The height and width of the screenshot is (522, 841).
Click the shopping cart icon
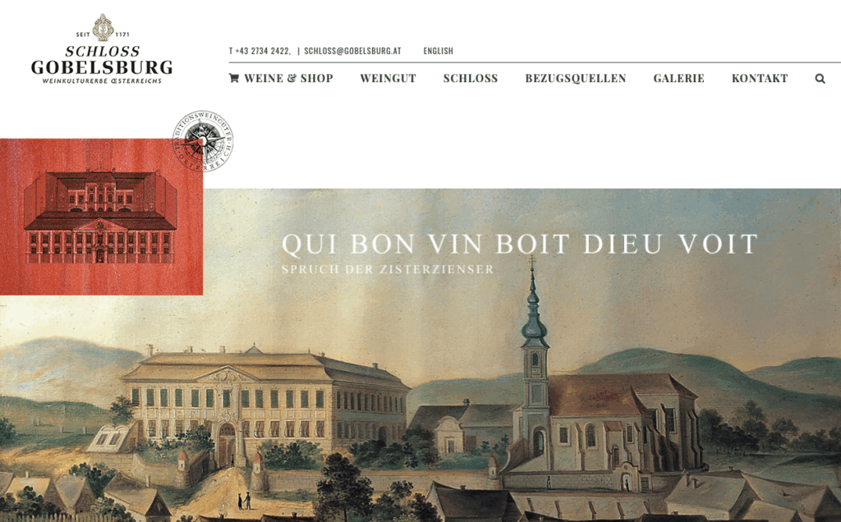coord(234,78)
